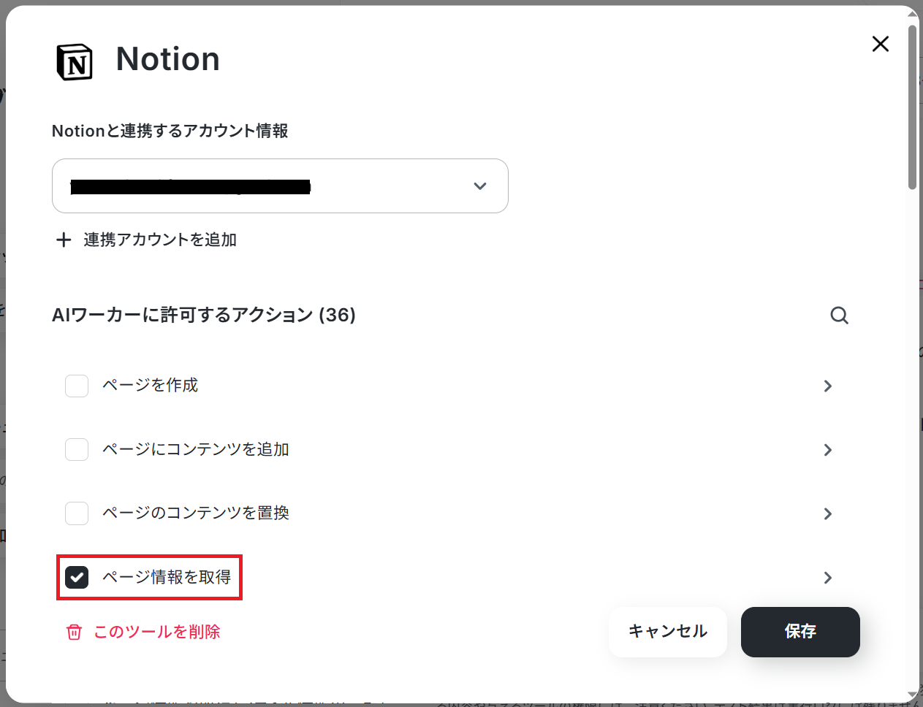Click the 保存 button

pos(800,632)
